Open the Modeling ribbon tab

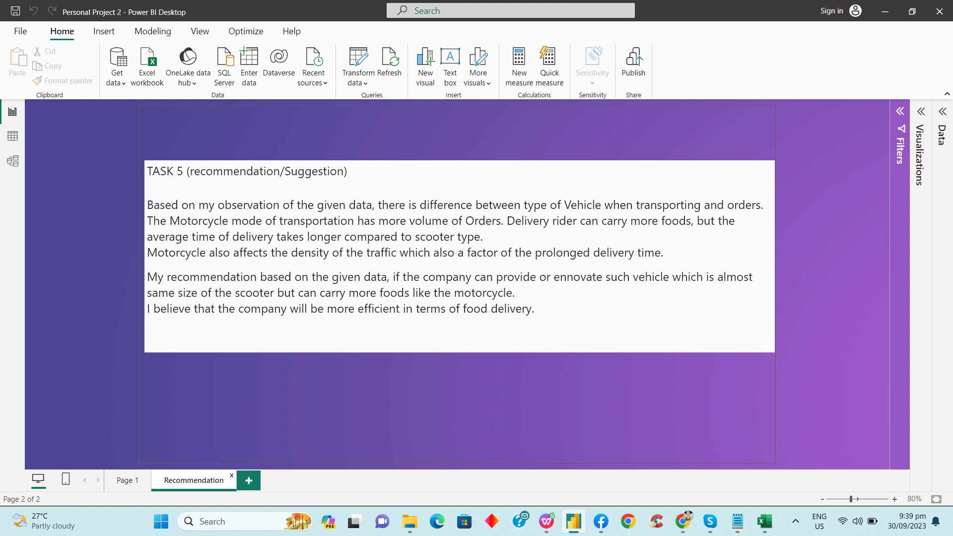point(152,31)
